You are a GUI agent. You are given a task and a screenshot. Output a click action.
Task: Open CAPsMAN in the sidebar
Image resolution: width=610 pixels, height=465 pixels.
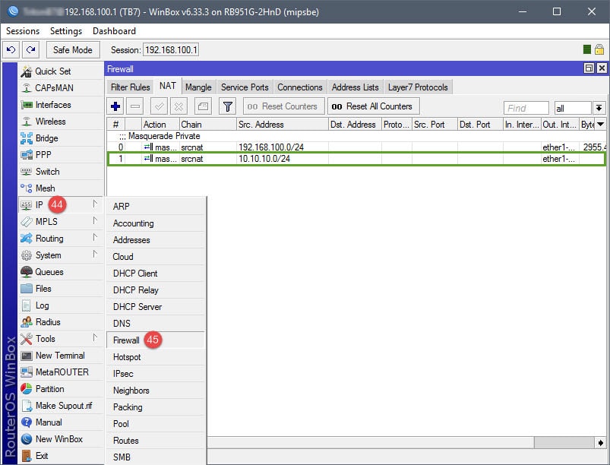click(x=61, y=88)
